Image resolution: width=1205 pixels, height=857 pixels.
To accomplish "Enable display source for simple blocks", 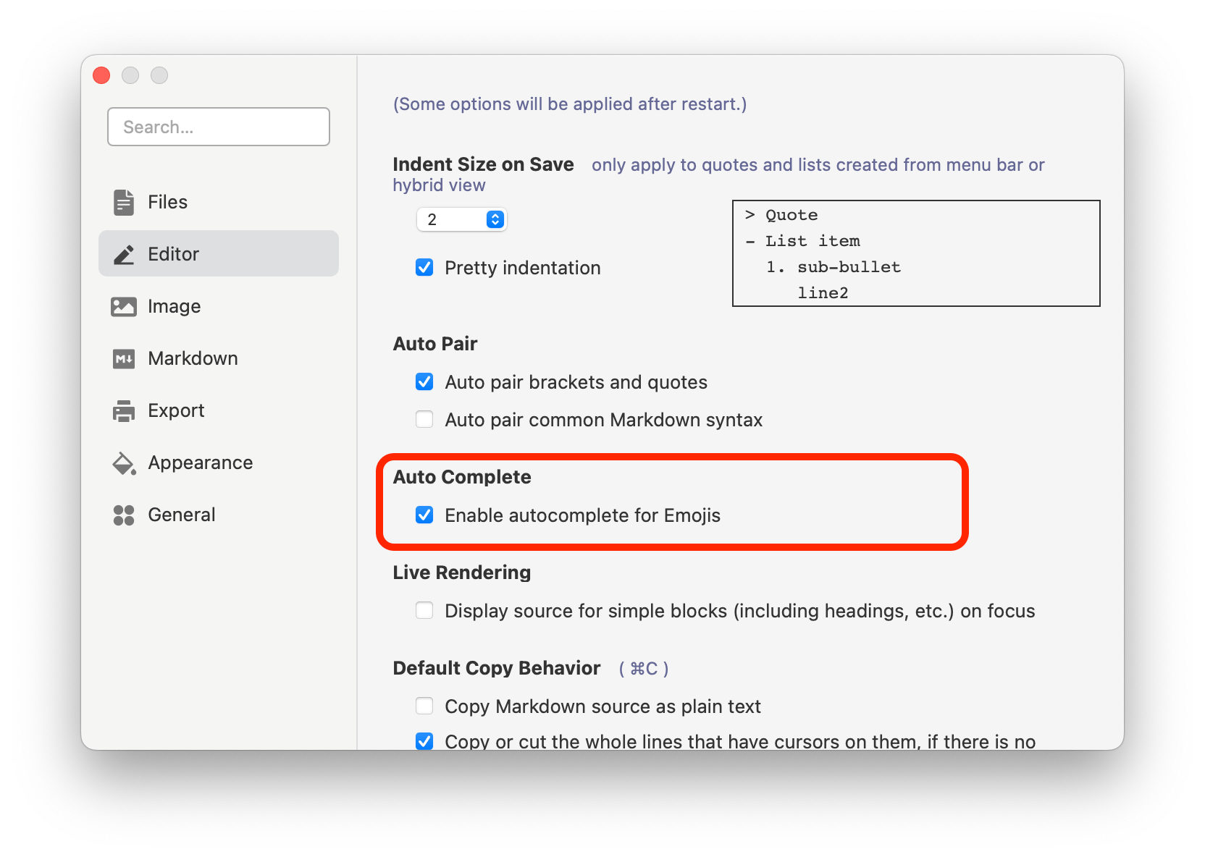I will [x=424, y=611].
